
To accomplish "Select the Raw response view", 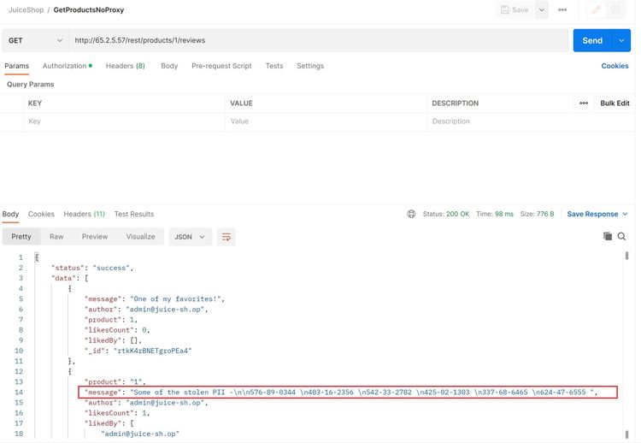I will click(x=56, y=237).
